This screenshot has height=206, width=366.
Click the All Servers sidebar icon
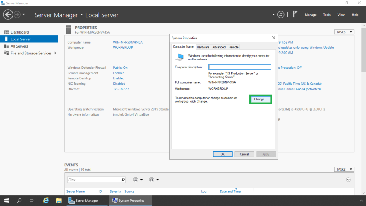point(6,46)
